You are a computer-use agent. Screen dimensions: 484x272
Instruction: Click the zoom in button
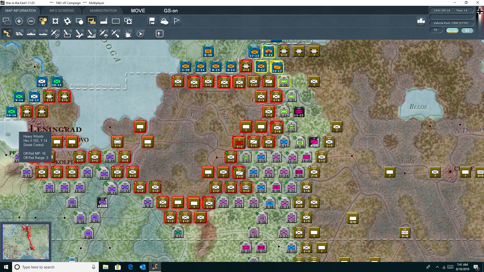19,21
